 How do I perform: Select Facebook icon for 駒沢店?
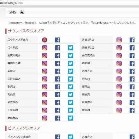pyautogui.click(x=58, y=87)
